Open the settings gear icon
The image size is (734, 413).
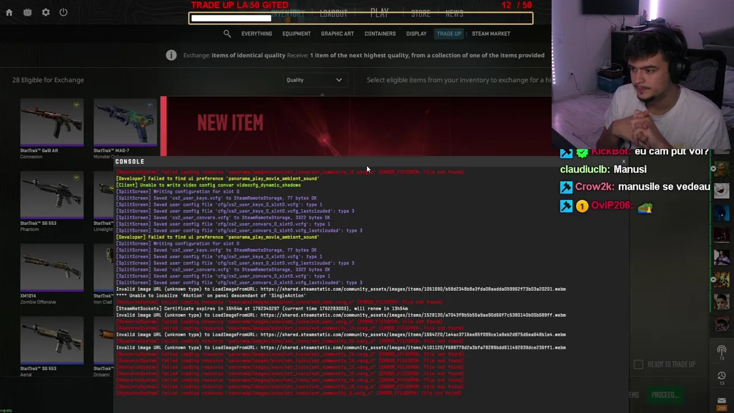(x=46, y=12)
